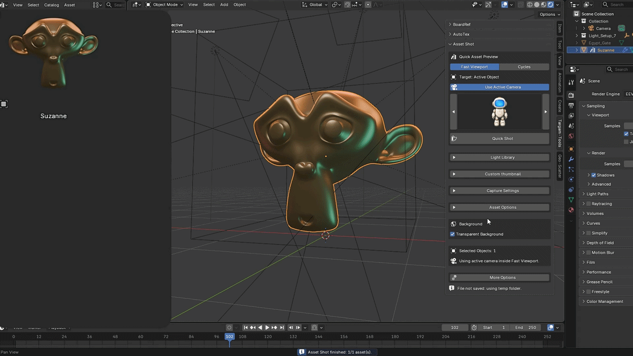
Task: Open the Material properties tab
Action: 571,210
